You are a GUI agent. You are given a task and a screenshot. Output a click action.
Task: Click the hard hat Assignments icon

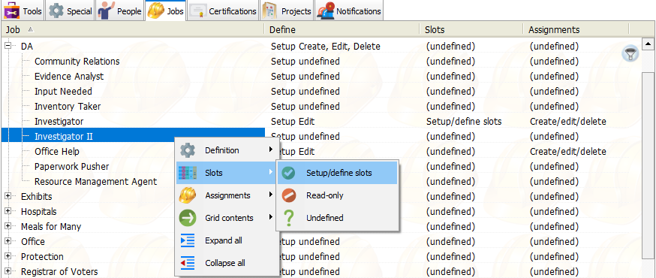(188, 195)
